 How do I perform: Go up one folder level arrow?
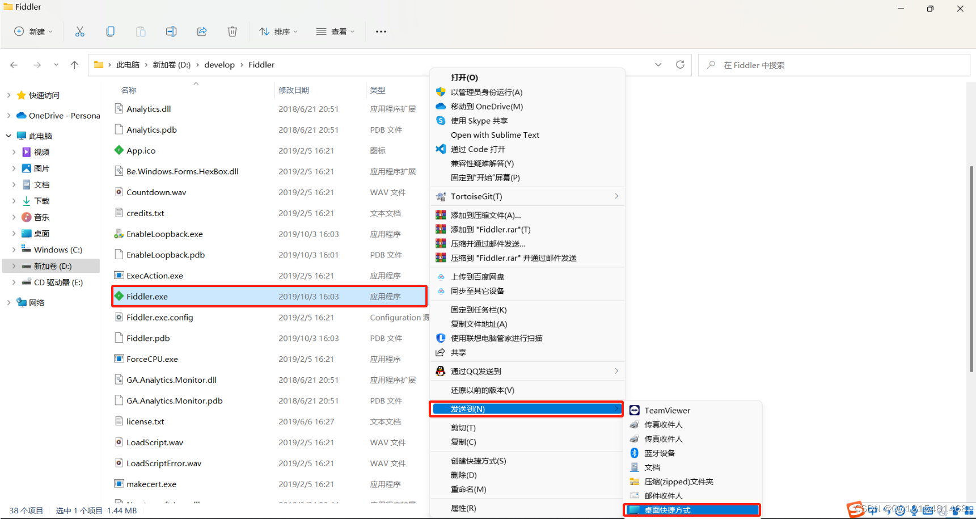[74, 65]
